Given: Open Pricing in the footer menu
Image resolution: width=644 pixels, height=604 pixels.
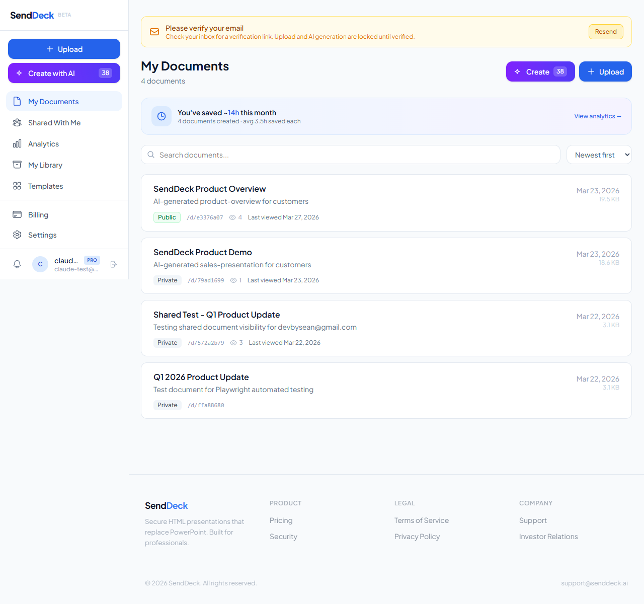Looking at the screenshot, I should (281, 520).
